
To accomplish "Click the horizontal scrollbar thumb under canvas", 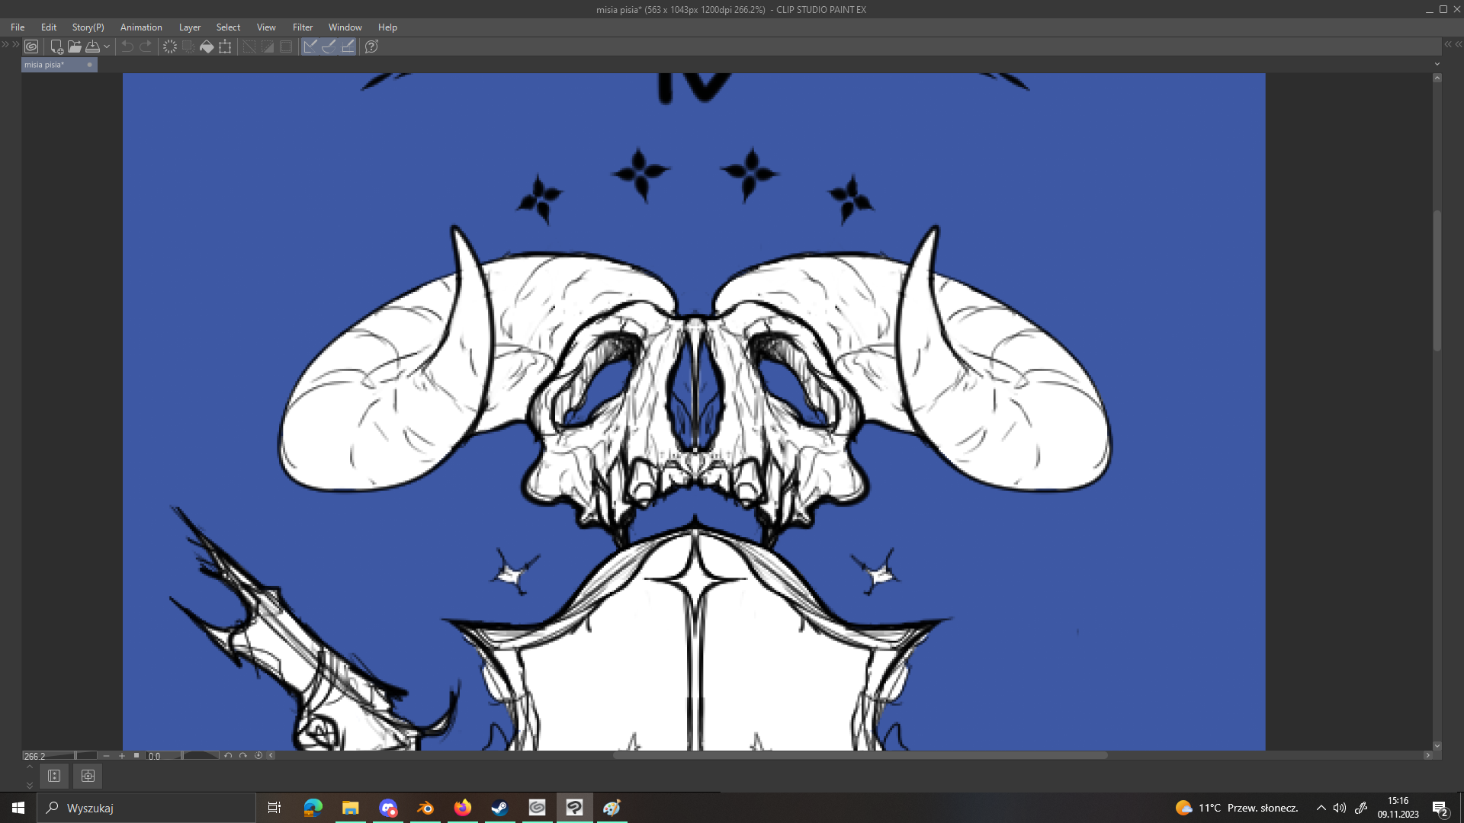I will [860, 756].
